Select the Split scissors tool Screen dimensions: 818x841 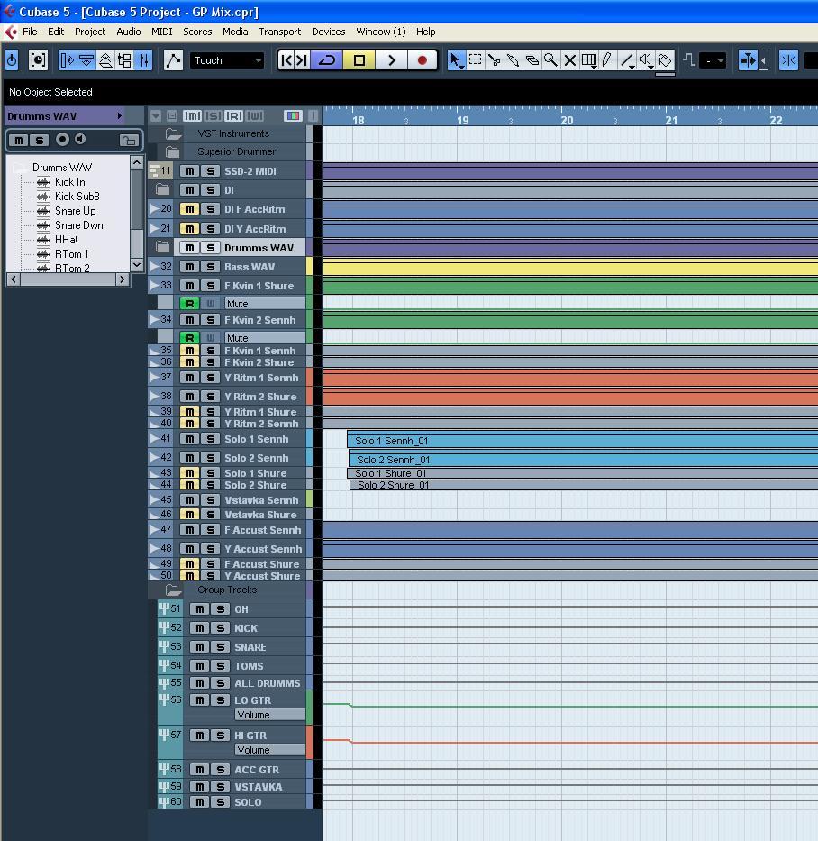point(495,60)
